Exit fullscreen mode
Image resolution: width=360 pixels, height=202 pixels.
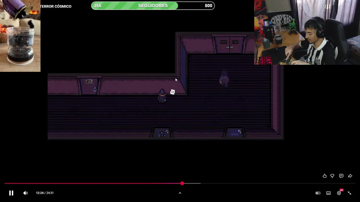(350, 193)
